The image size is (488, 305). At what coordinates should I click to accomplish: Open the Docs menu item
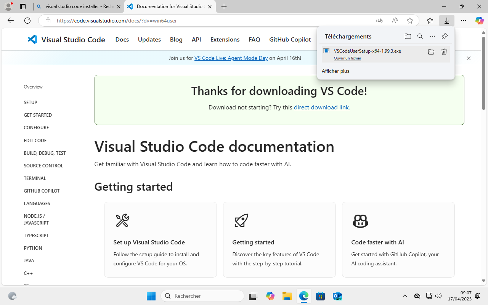pos(122,39)
